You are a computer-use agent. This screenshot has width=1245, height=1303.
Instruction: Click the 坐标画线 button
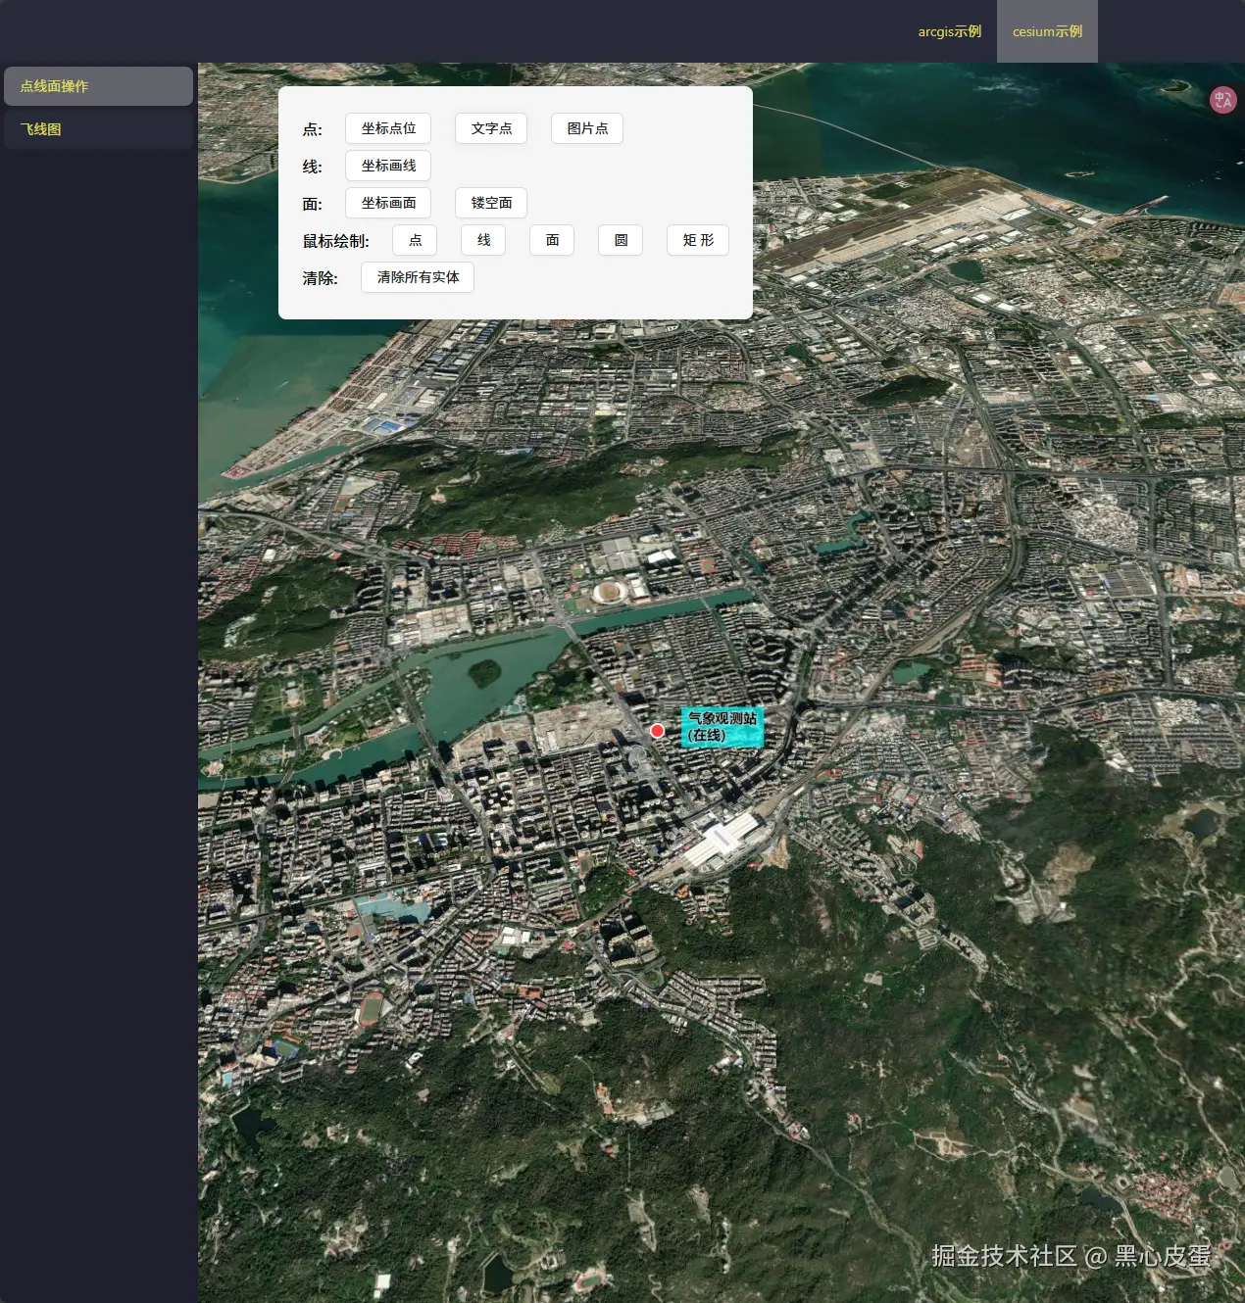point(388,166)
